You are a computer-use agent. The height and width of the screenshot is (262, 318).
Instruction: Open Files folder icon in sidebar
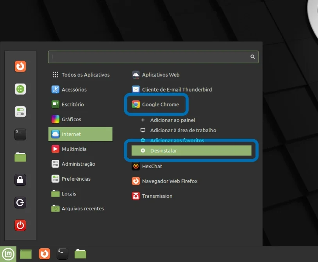point(20,157)
